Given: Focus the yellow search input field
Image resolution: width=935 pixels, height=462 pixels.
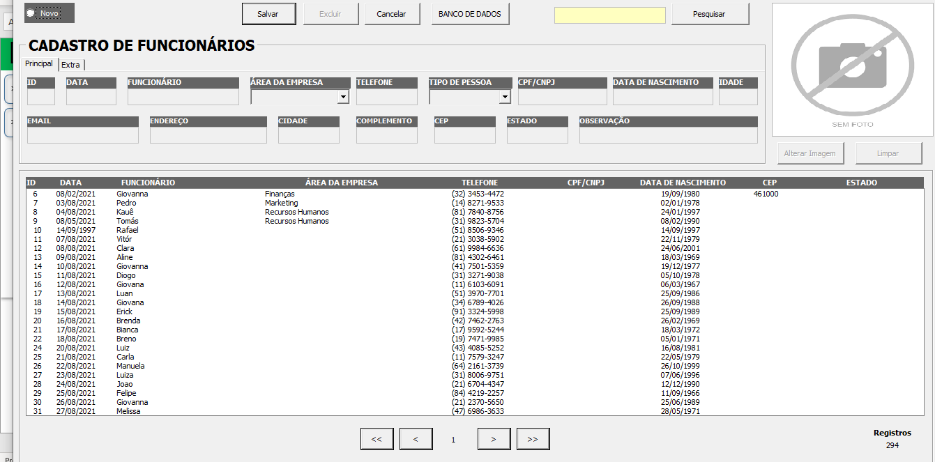Looking at the screenshot, I should [x=609, y=15].
